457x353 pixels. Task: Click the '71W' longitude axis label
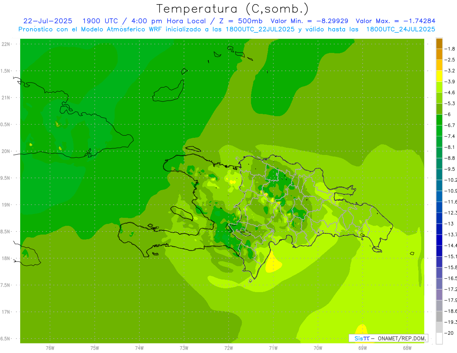coord(273,348)
